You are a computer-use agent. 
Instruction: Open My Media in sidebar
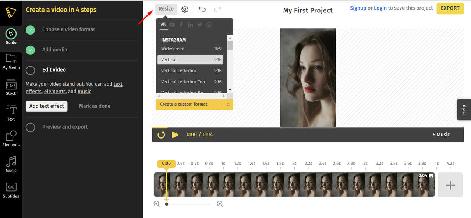coord(11,61)
